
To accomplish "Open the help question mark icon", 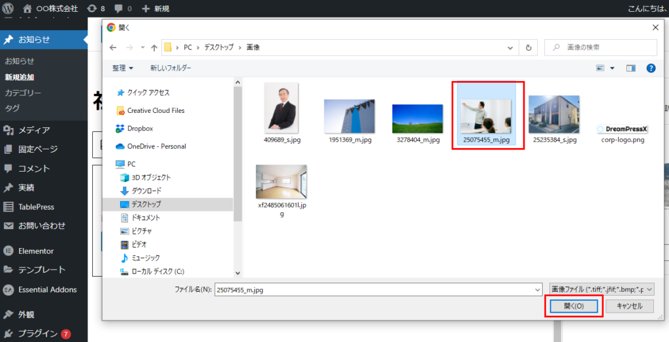I will (x=650, y=68).
